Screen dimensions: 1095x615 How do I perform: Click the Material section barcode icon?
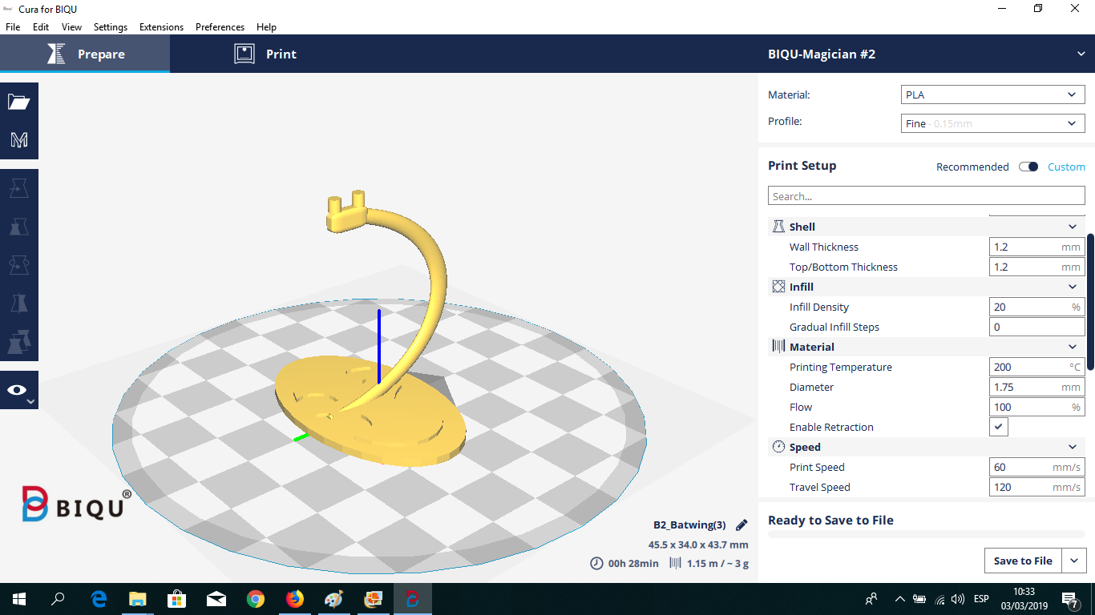(778, 347)
